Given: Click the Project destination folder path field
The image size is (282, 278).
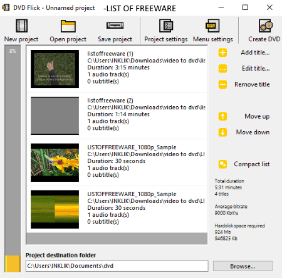Looking at the screenshot, I should [117, 266].
